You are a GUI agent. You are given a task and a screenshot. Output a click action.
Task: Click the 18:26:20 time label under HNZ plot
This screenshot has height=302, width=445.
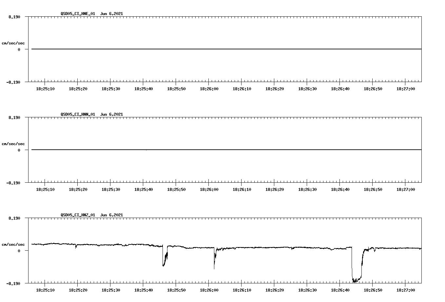pos(275,290)
